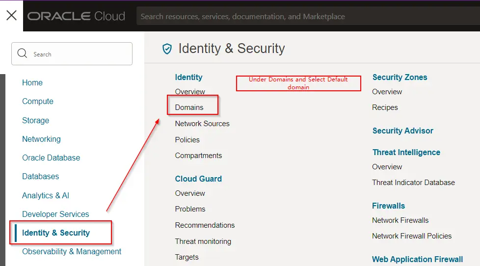Click Network Sources link
This screenshot has height=266, width=480.
(x=202, y=124)
